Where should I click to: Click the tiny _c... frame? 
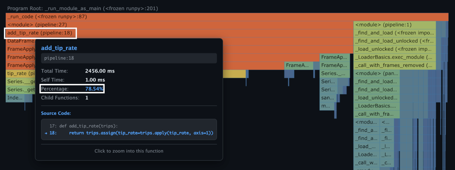pyautogui.click(x=387, y=163)
